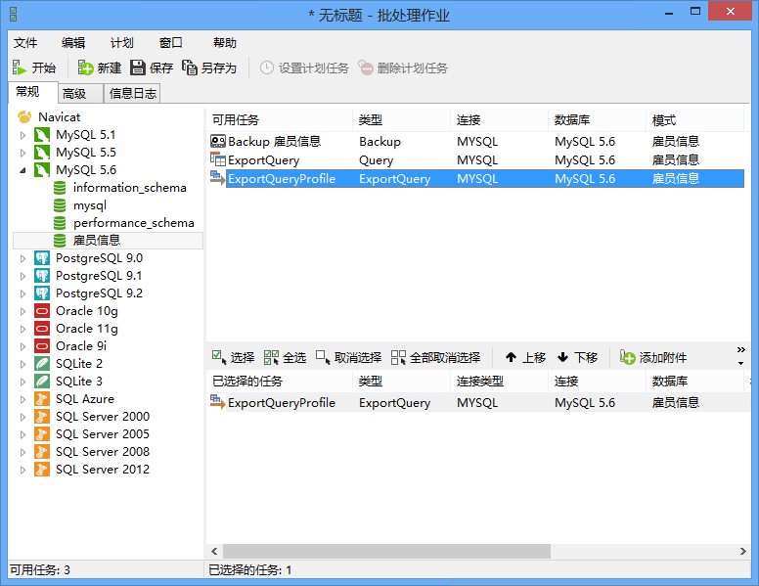Click the MySQL 5.5 connection icon
The height and width of the screenshot is (586, 759).
pyautogui.click(x=42, y=153)
